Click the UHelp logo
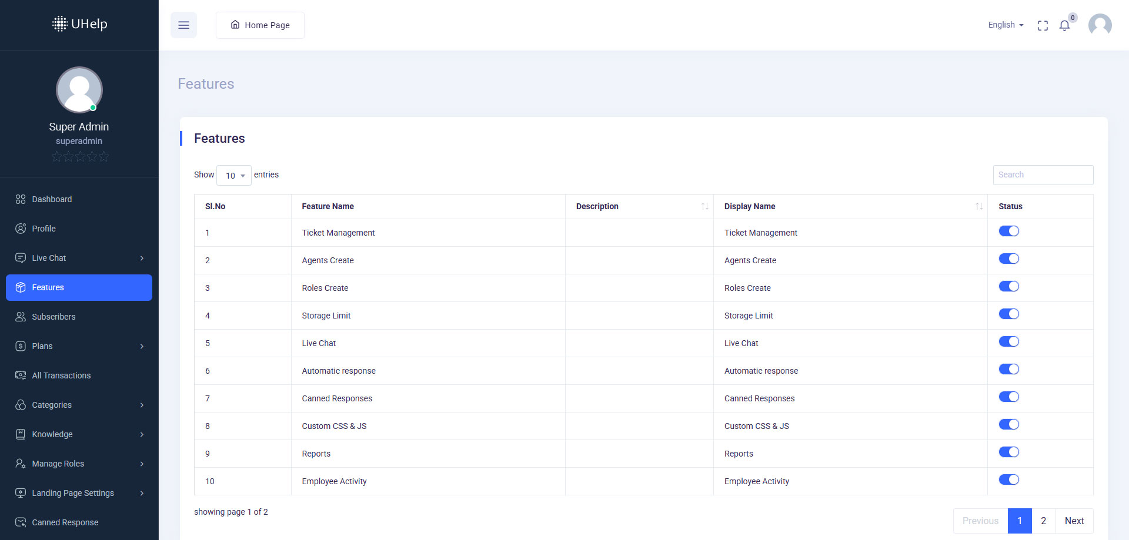Viewport: 1129px width, 540px height. click(79, 24)
